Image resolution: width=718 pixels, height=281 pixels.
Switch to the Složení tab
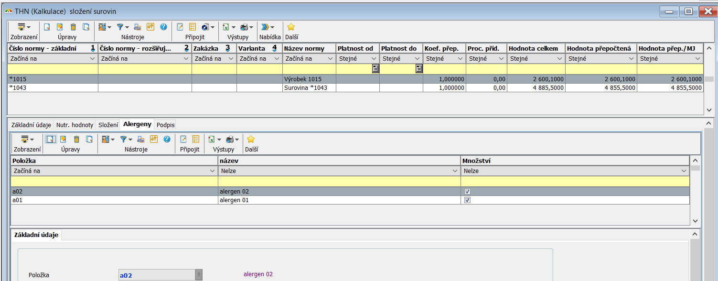coord(108,125)
